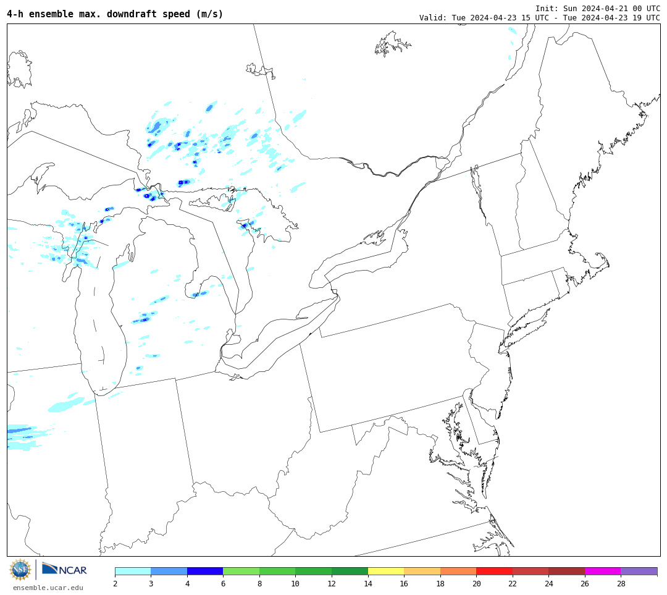Click the 2–3 m/s light cyan swatch

(x=133, y=571)
